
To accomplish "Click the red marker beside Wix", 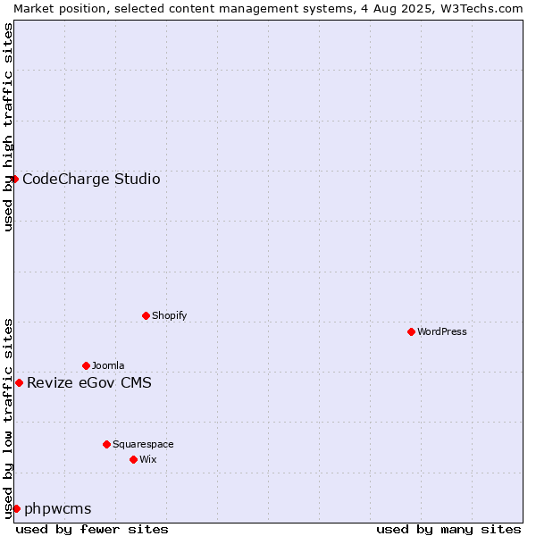I will 134,460.
